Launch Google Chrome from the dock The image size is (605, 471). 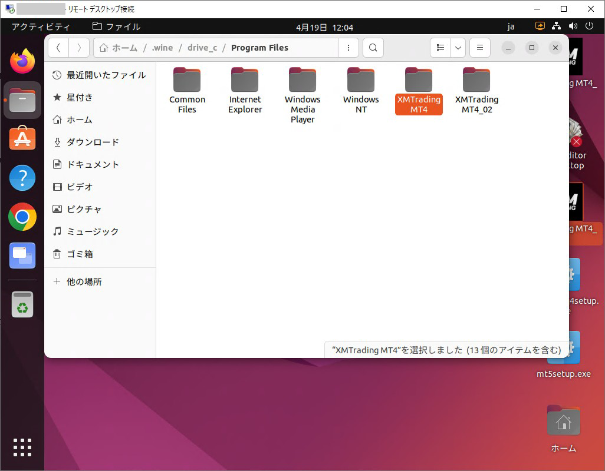click(22, 217)
